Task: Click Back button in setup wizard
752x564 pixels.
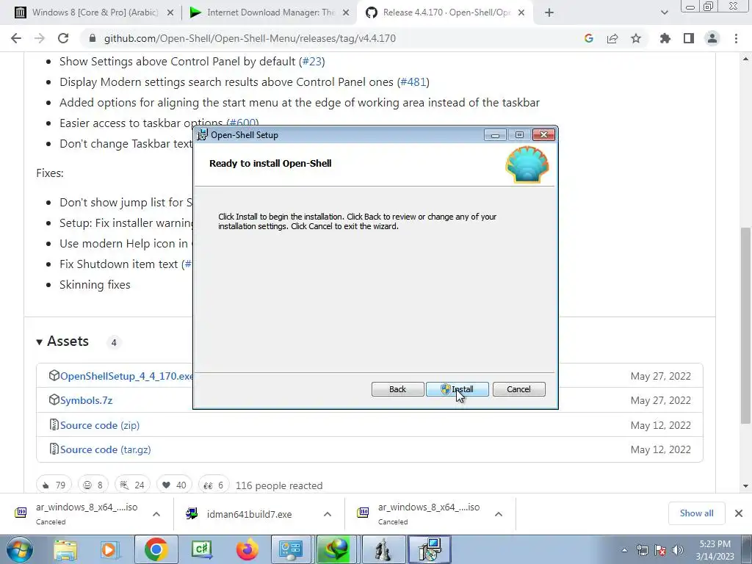Action: pos(397,389)
